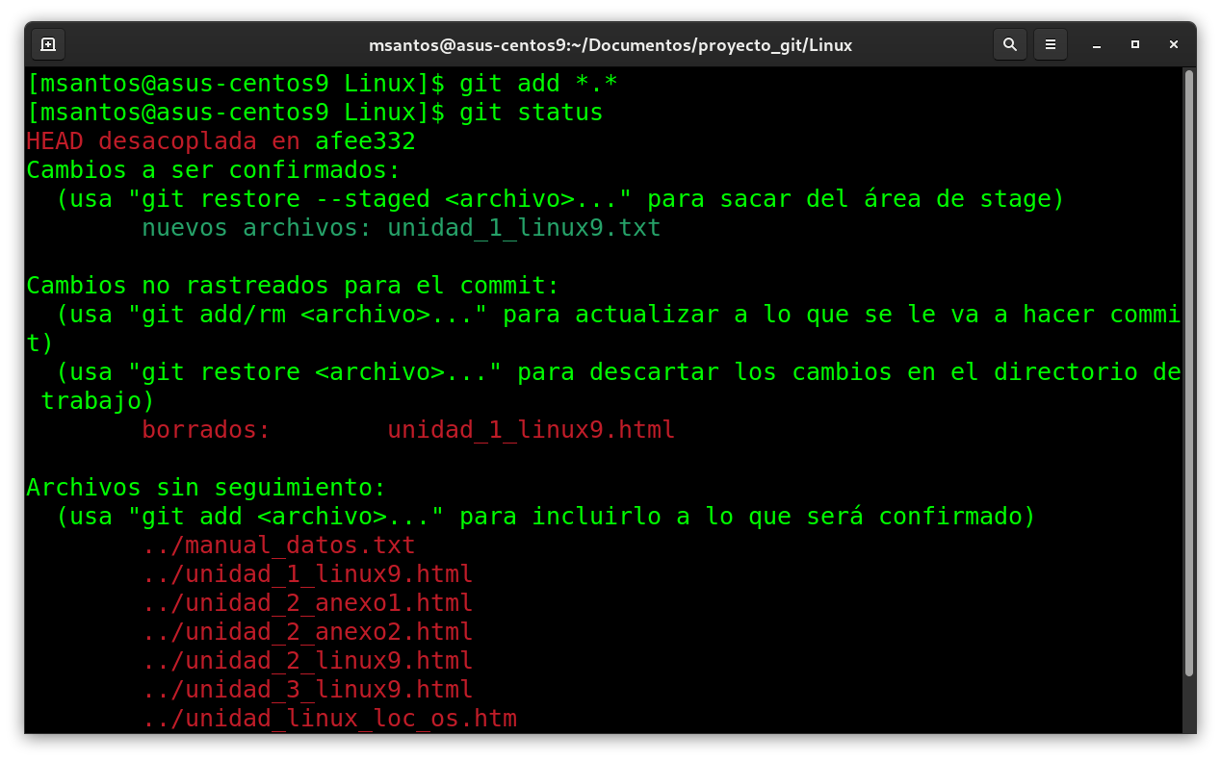Click the untracked ../unidad_3_linux9.html entry
Image resolution: width=1221 pixels, height=761 pixels.
tap(308, 690)
